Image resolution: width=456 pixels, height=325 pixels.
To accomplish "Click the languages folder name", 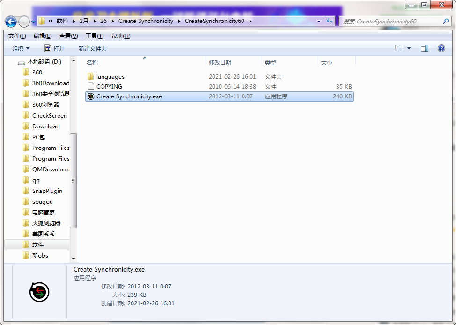I will click(110, 76).
